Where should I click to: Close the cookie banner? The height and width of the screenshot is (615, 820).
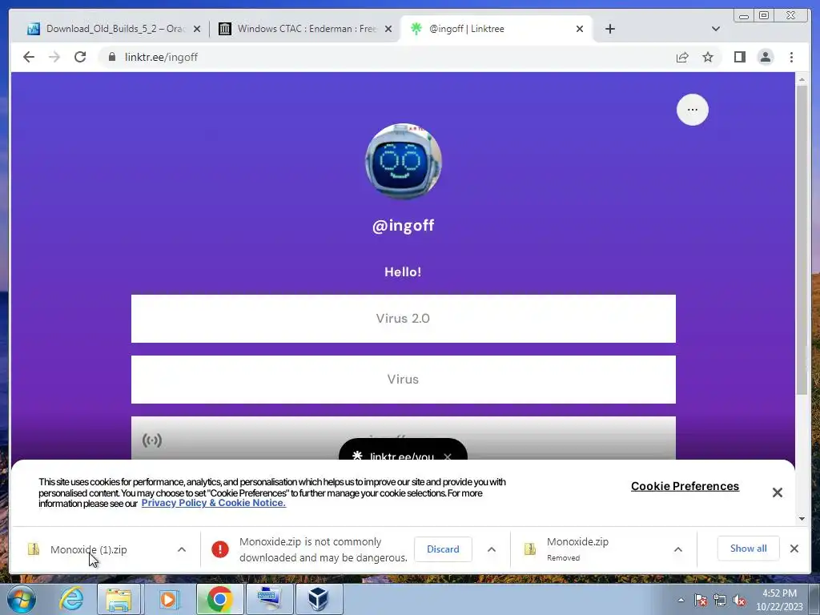(777, 492)
